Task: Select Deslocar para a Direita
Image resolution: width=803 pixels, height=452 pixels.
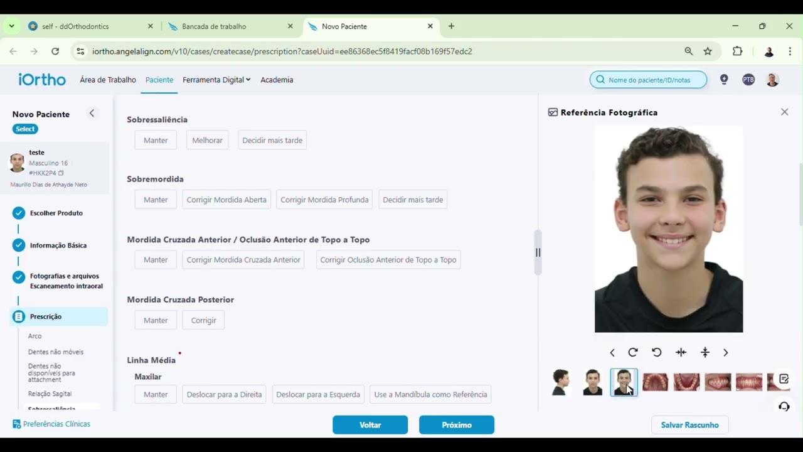Action: pos(224,394)
